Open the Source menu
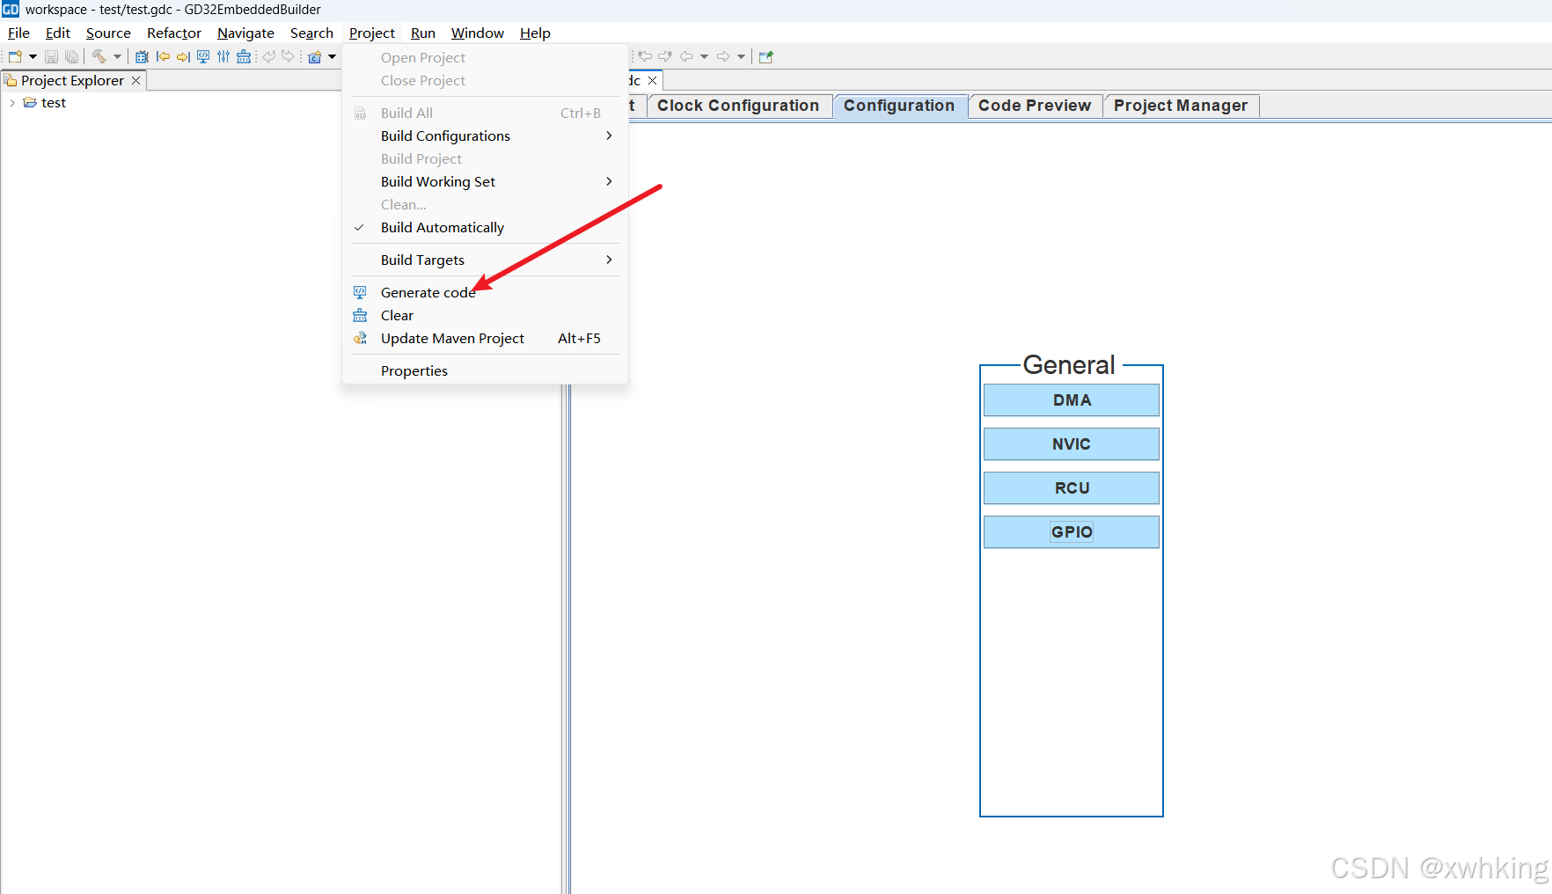The width and height of the screenshot is (1552, 894). (x=108, y=33)
